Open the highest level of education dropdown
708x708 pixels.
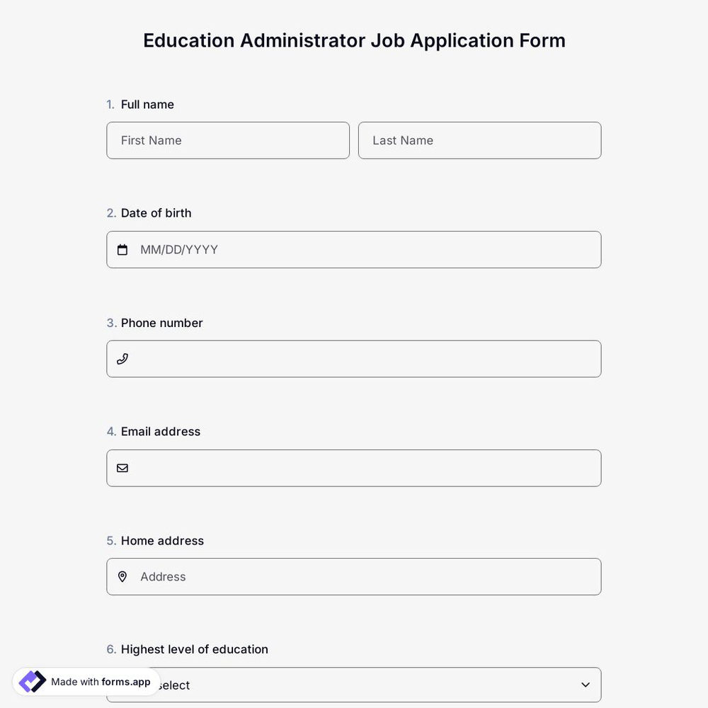pos(354,685)
